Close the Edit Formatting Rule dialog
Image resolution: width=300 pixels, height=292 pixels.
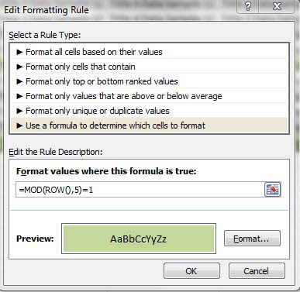pos(277,6)
